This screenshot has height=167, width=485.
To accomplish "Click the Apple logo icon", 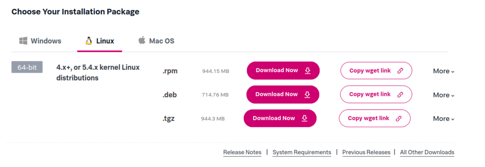I will [141, 40].
